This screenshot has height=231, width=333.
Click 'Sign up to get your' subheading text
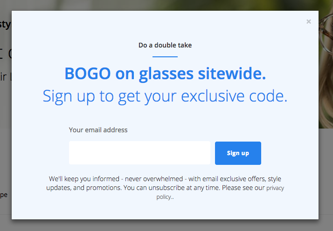[110, 96]
